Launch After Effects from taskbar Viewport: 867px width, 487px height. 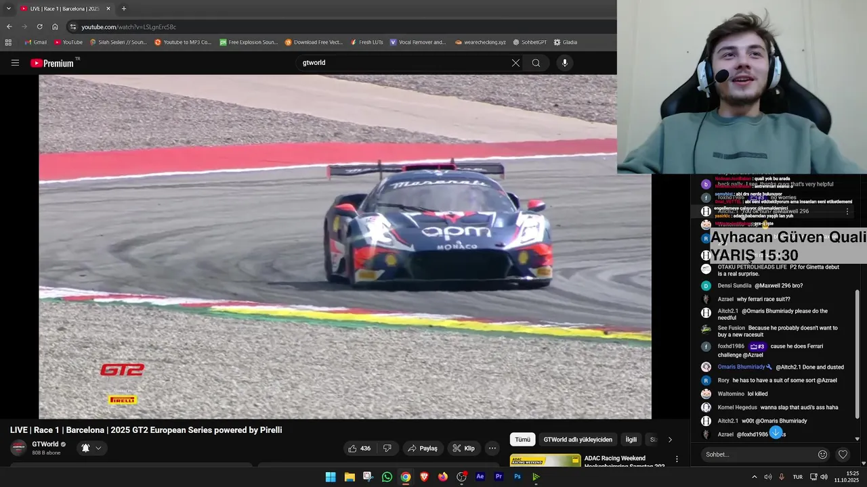pos(480,477)
